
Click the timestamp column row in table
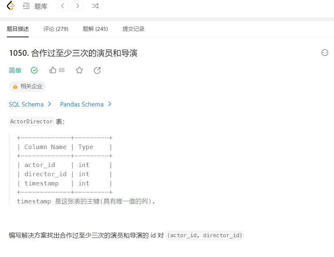[x=65, y=184]
